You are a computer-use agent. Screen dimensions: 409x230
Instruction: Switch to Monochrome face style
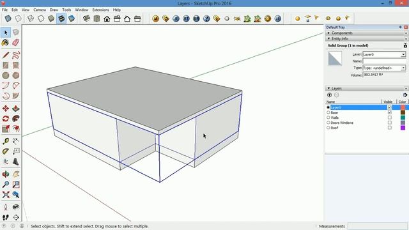[72, 19]
